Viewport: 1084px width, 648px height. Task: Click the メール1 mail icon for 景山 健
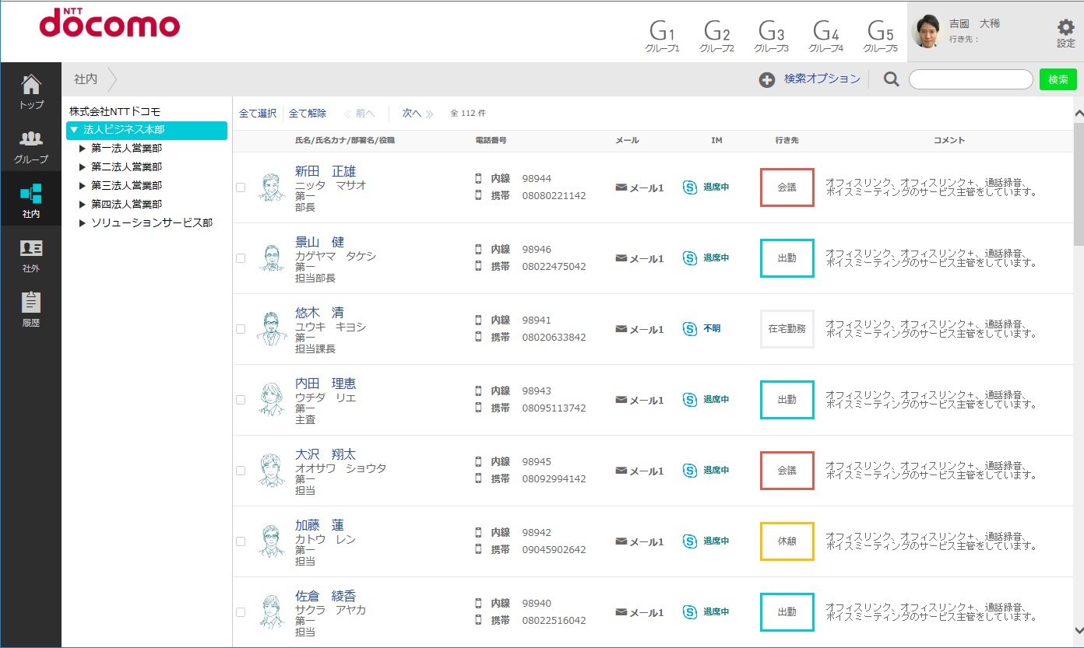coord(621,258)
